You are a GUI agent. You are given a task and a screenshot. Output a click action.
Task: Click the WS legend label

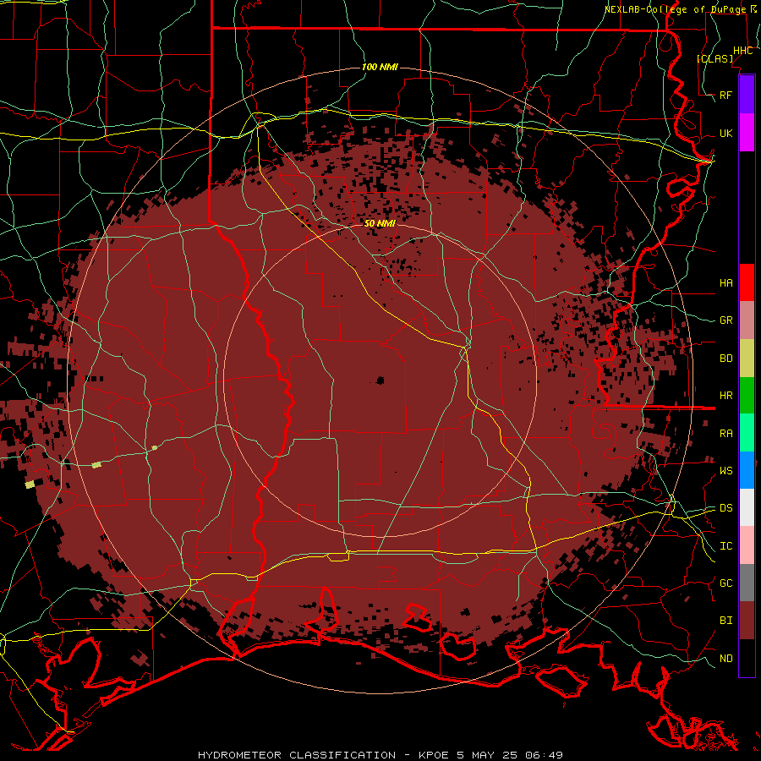pyautogui.click(x=725, y=471)
